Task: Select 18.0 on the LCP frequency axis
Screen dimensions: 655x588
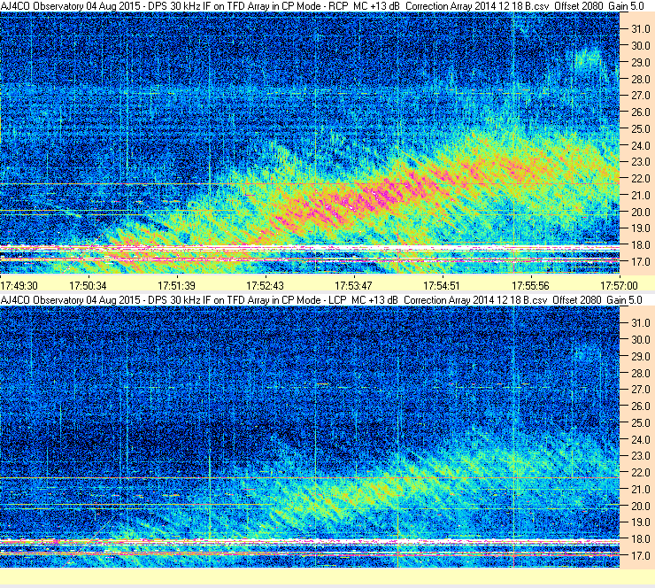Action: pos(640,539)
